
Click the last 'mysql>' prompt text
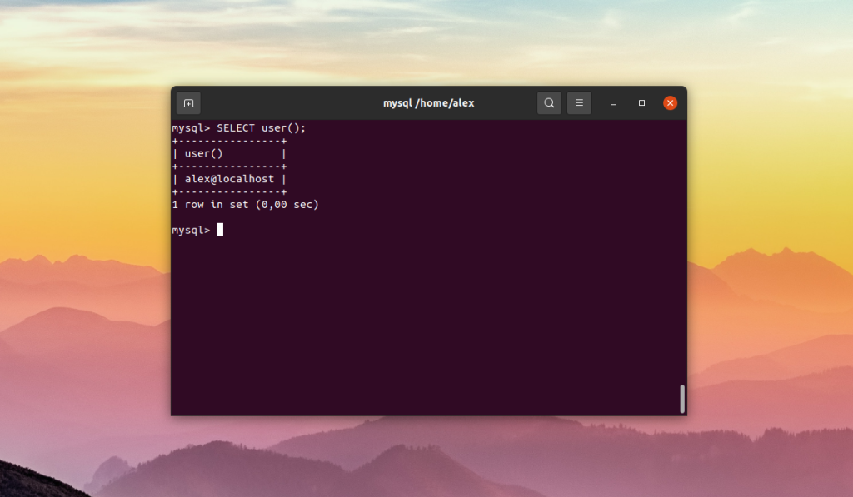(x=191, y=230)
